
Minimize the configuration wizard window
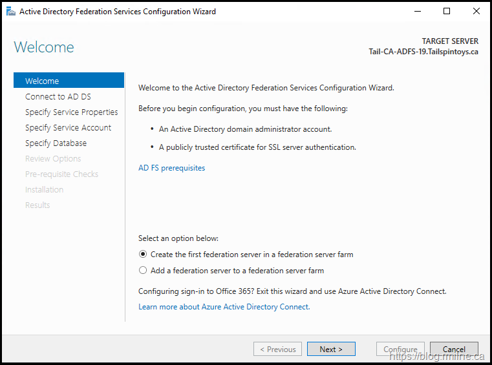[418, 11]
